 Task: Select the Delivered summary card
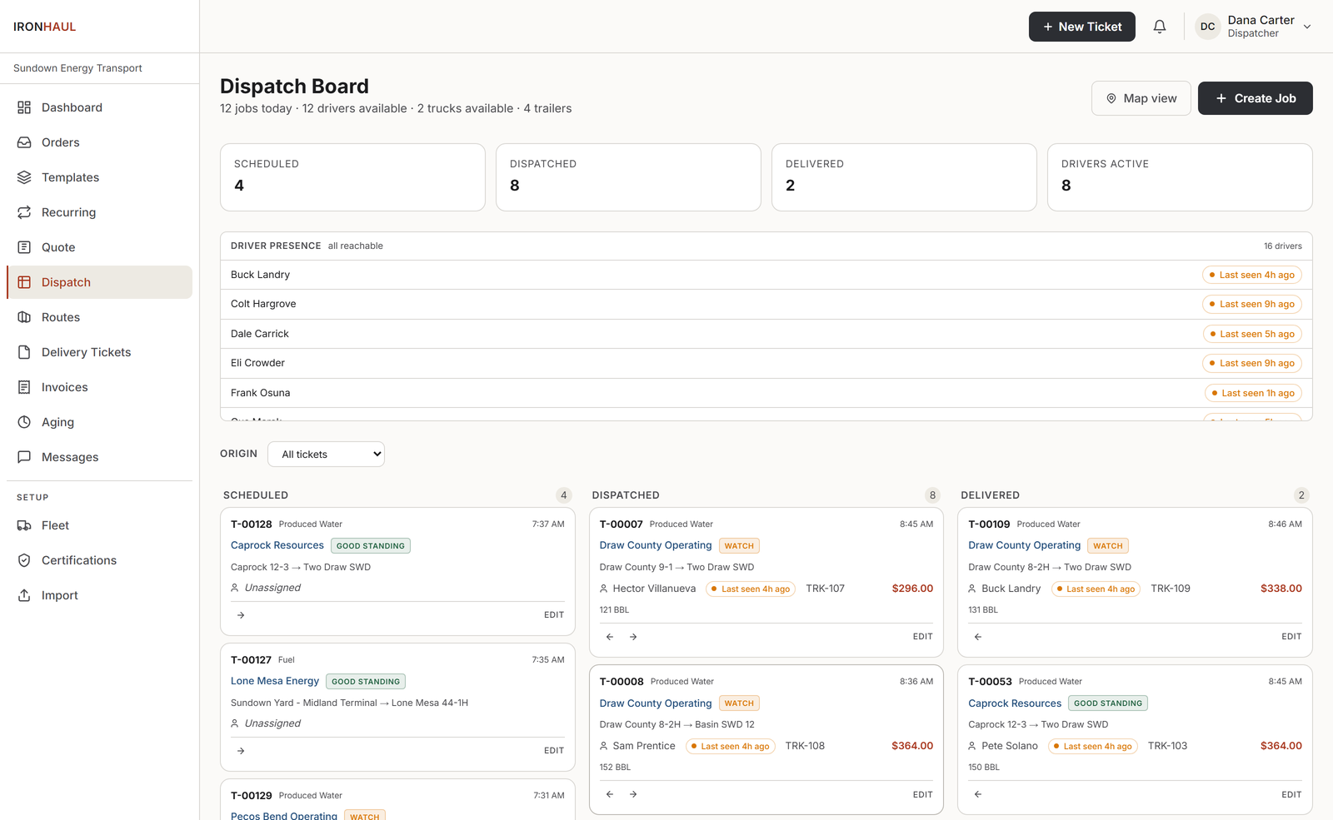(904, 177)
